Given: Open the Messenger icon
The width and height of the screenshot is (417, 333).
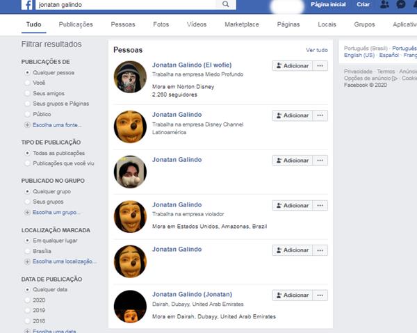Looking at the screenshot, I should (x=401, y=4).
